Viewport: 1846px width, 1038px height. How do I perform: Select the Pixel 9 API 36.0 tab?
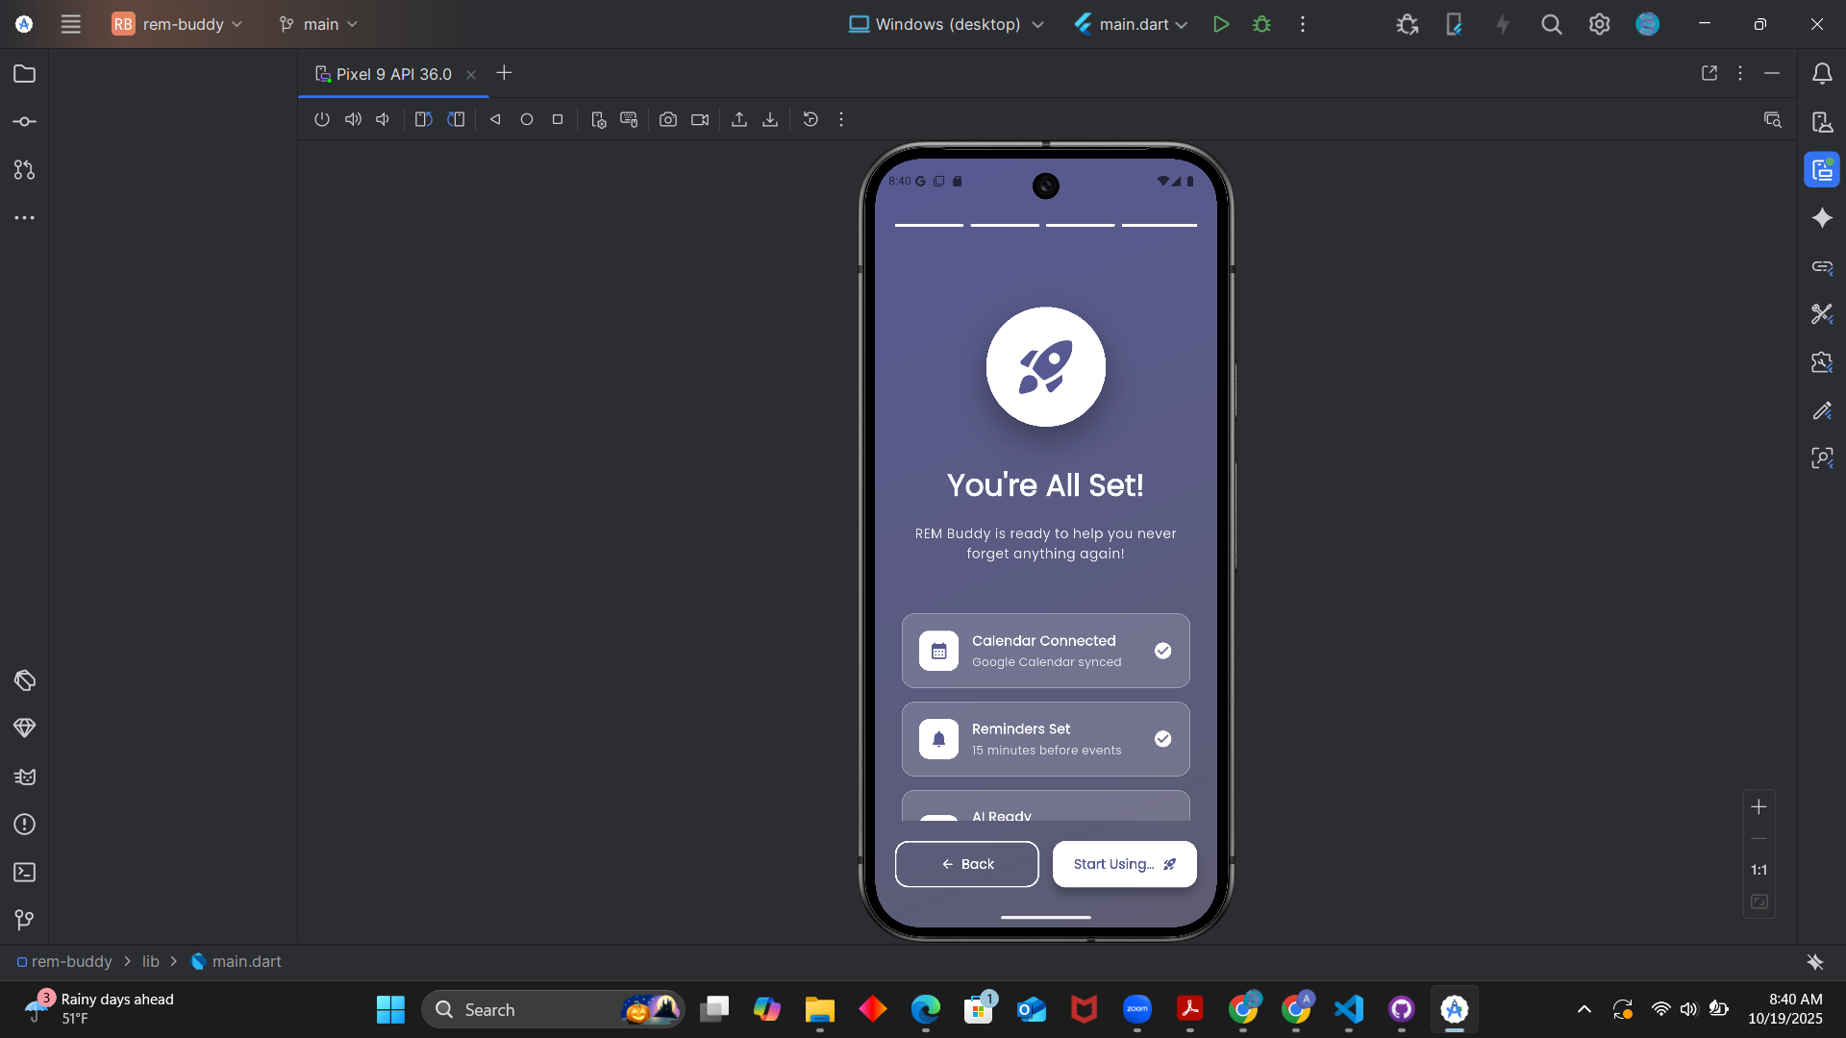tap(393, 74)
